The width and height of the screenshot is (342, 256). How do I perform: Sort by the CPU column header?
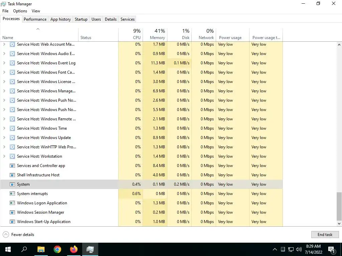pos(131,34)
